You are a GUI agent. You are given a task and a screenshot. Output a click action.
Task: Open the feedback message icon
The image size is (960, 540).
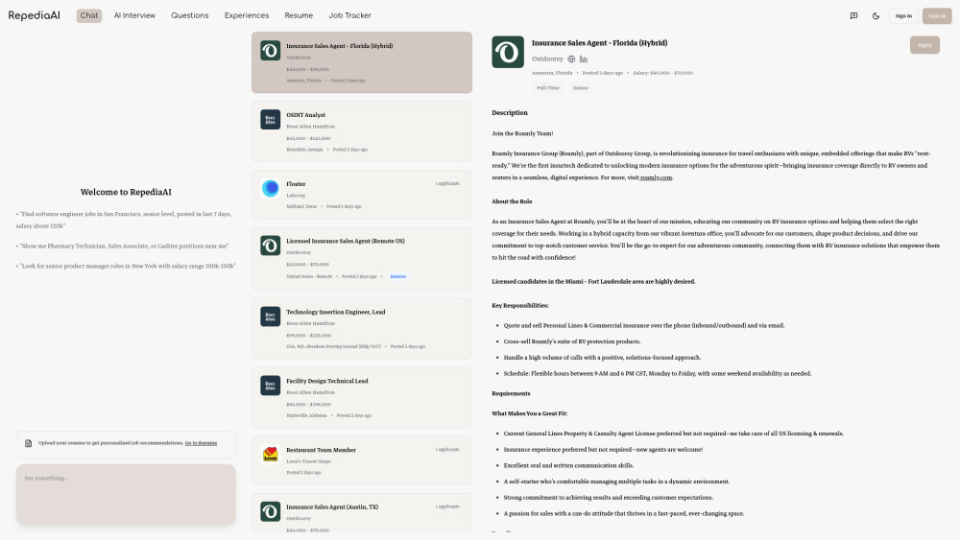click(853, 15)
